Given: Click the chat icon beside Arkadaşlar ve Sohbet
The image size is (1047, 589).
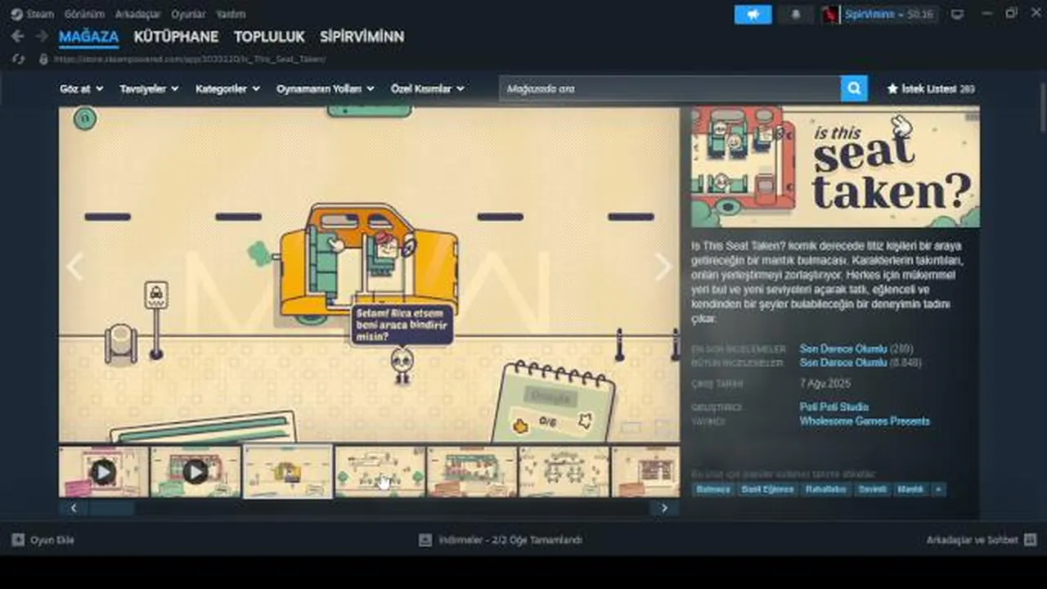Looking at the screenshot, I should [x=1030, y=540].
